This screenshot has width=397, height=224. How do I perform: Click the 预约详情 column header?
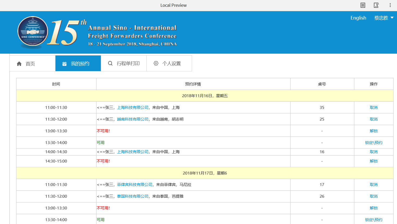pos(193,84)
